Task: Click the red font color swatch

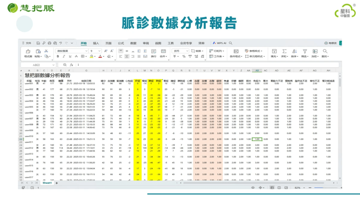Action: click(100, 56)
